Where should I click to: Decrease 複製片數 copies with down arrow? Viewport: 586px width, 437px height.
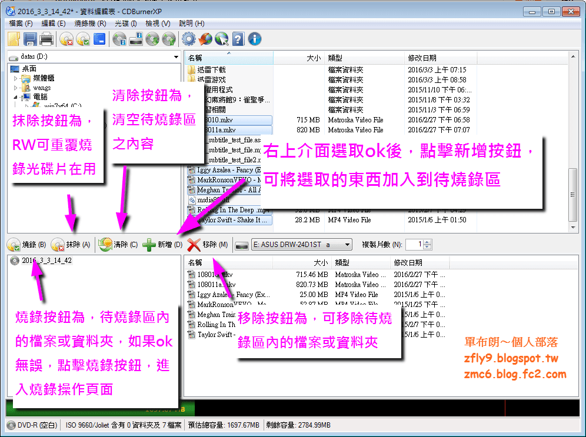428,247
